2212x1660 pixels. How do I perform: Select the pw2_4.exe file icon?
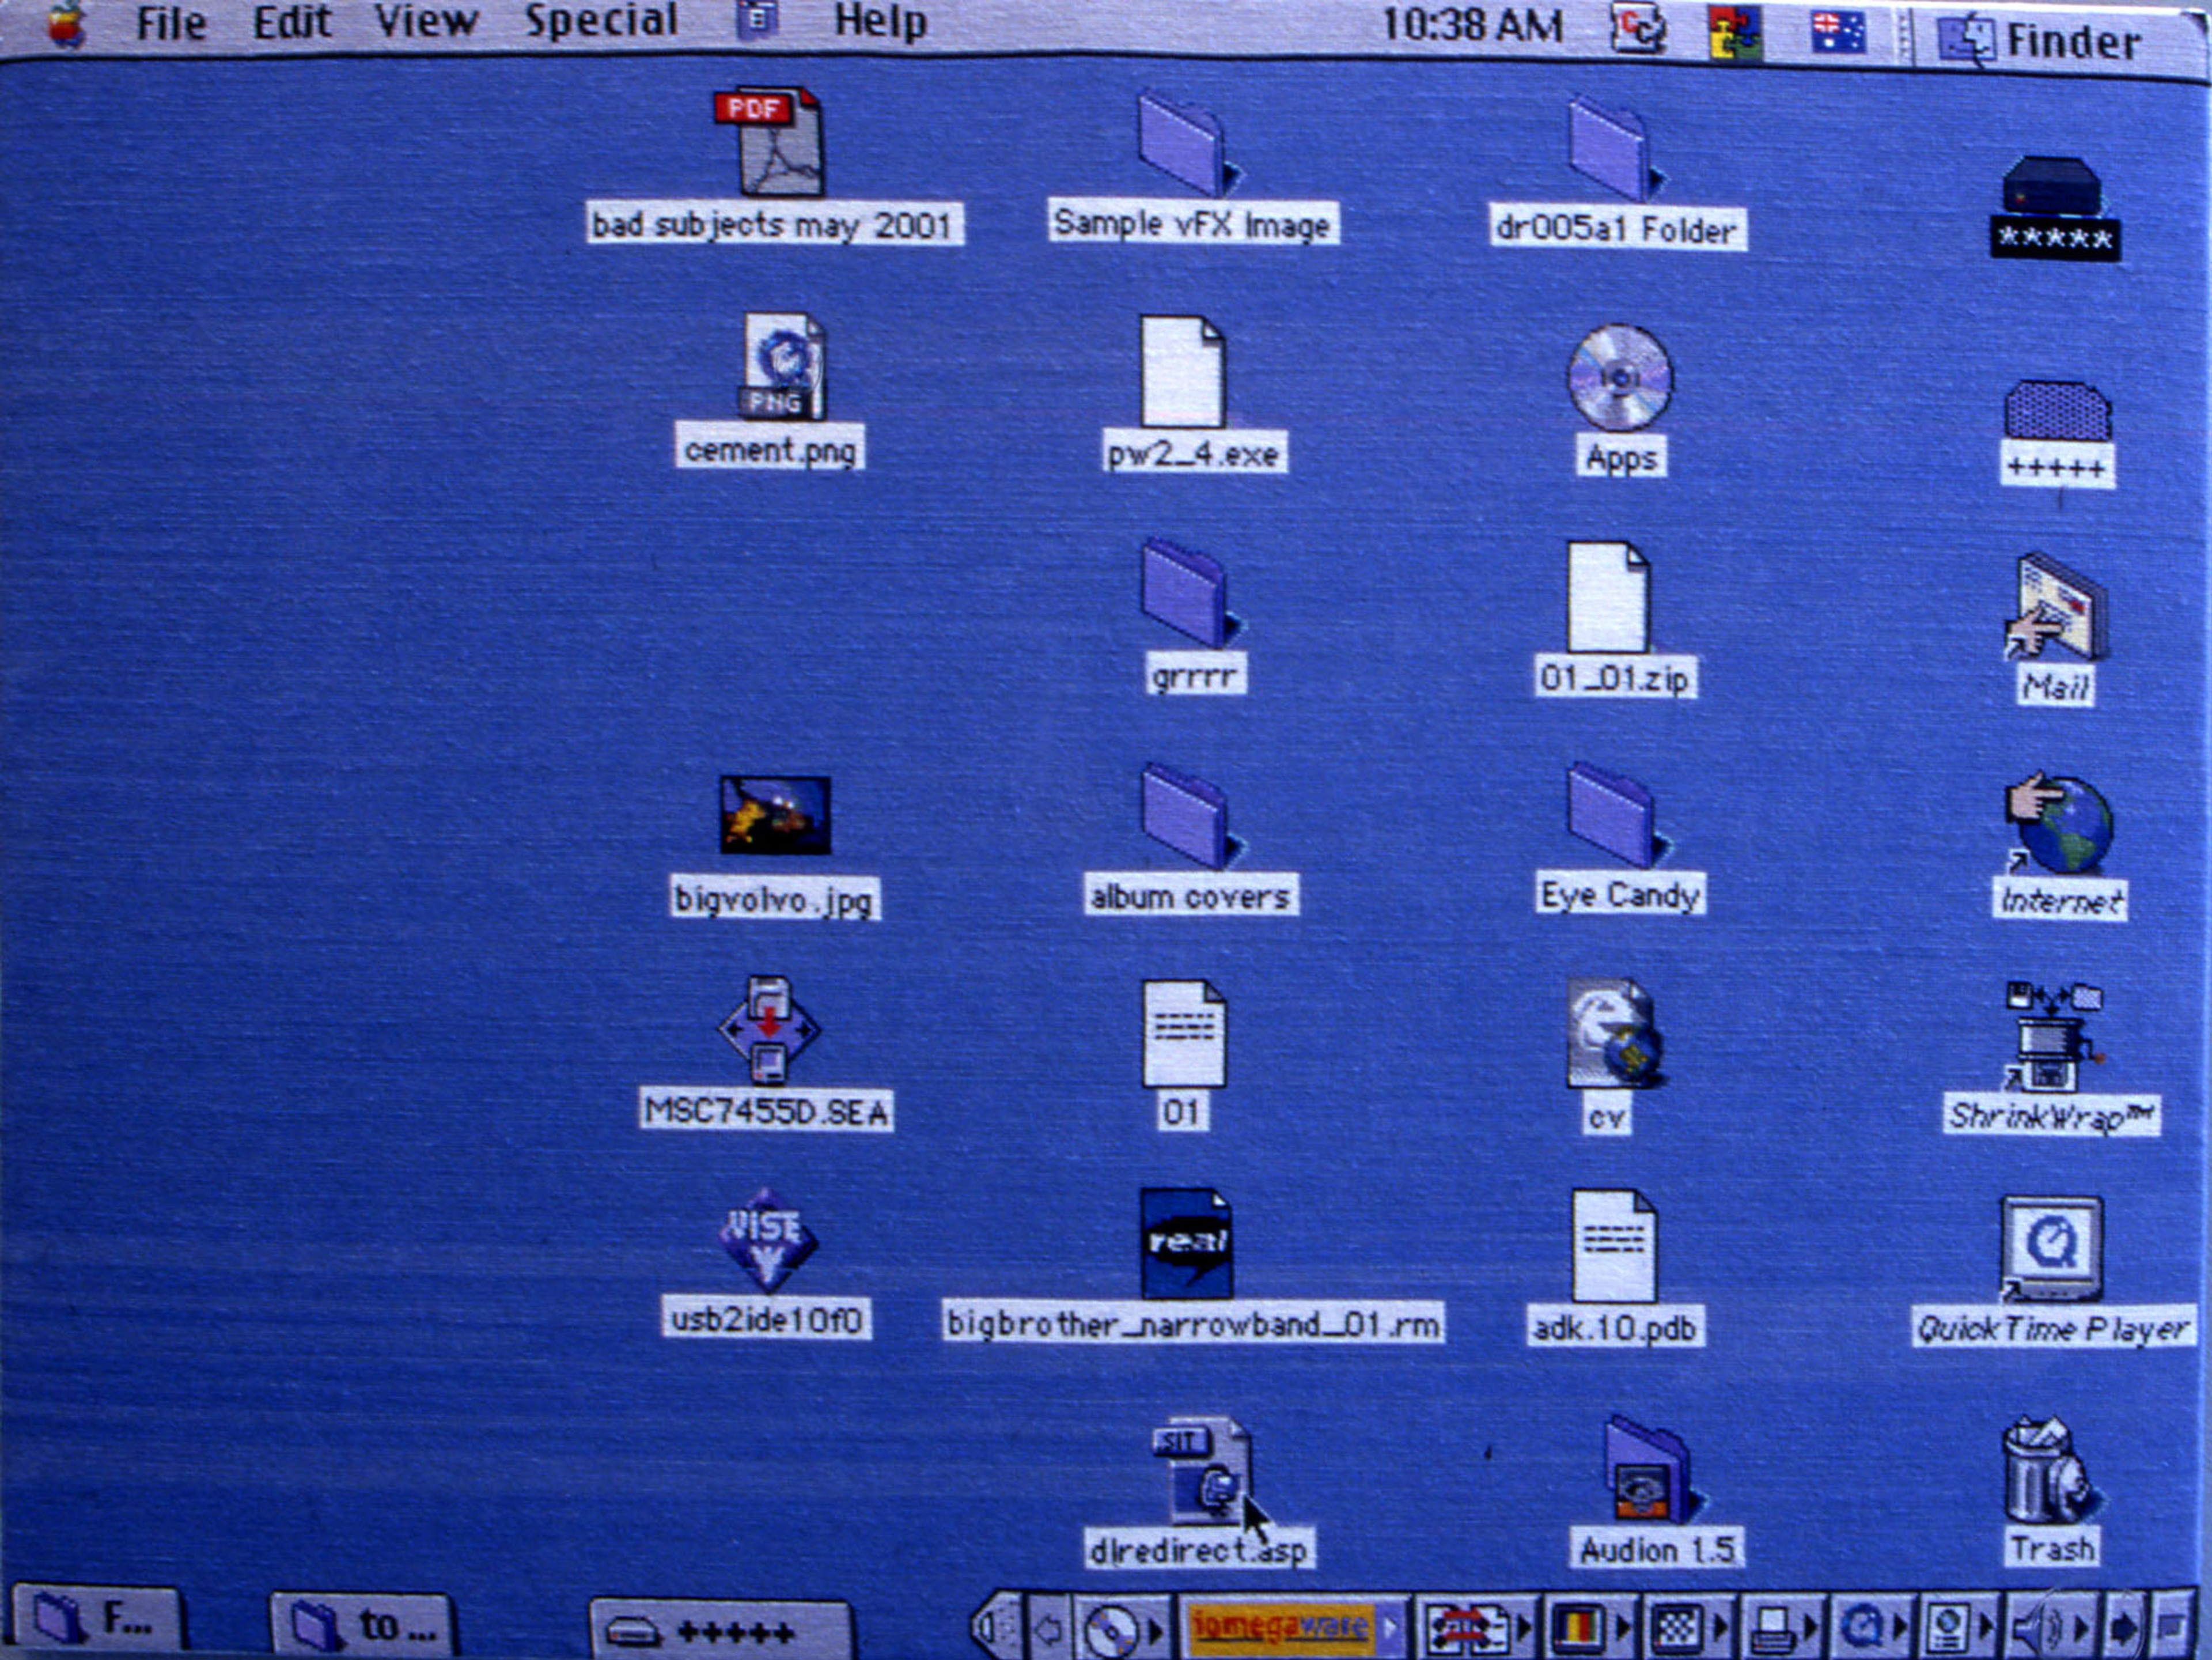coord(1184,371)
